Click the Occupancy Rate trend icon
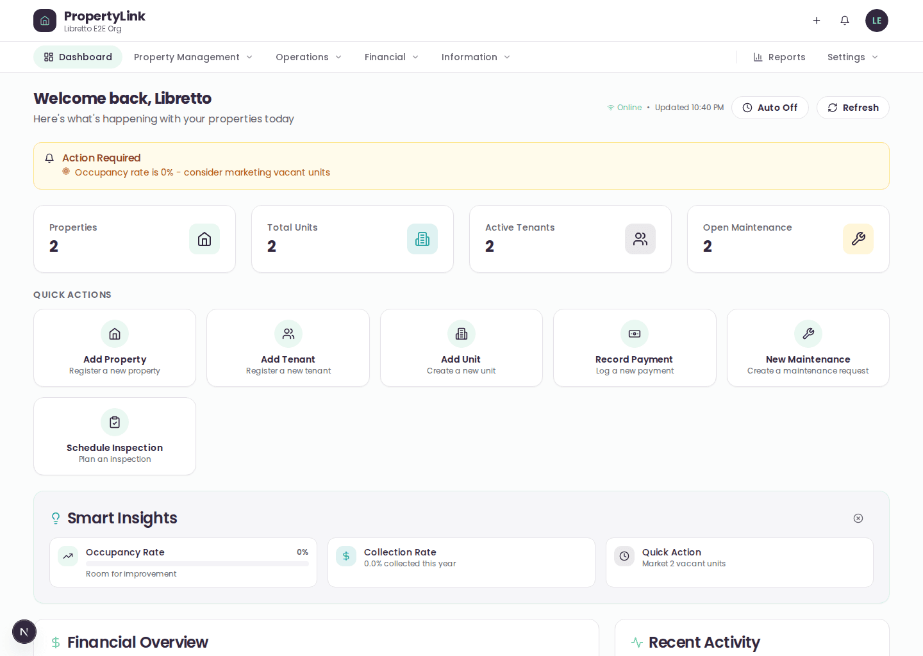 pos(68,556)
